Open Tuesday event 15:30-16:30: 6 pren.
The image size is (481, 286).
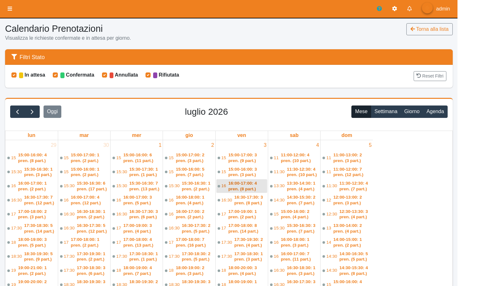pyautogui.click(x=84, y=186)
